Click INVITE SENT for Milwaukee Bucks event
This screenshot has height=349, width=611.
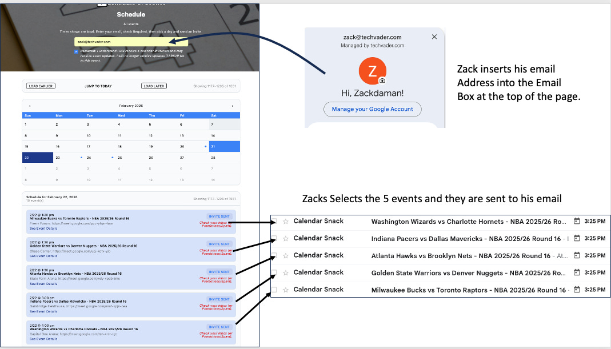pyautogui.click(x=219, y=216)
